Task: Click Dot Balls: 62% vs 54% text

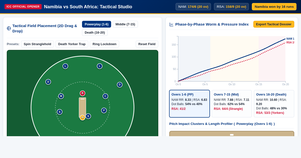Action: coord(229,104)
